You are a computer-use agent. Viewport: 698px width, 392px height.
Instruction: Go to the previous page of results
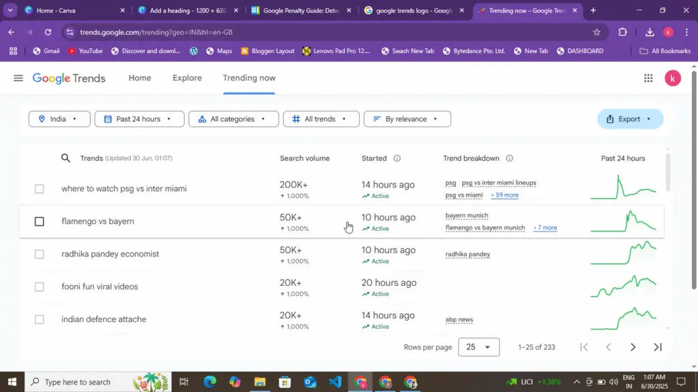(609, 347)
